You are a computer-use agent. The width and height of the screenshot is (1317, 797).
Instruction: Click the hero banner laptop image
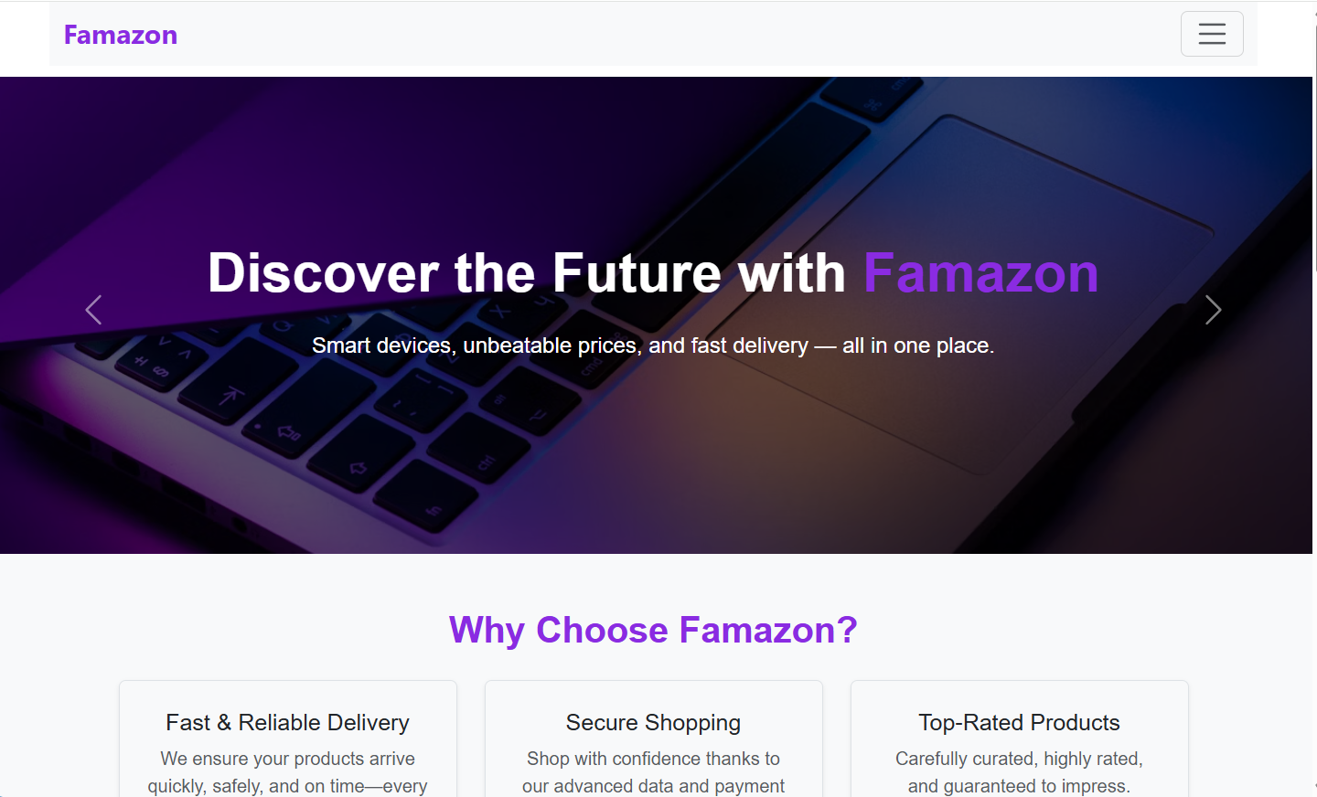coord(653,457)
